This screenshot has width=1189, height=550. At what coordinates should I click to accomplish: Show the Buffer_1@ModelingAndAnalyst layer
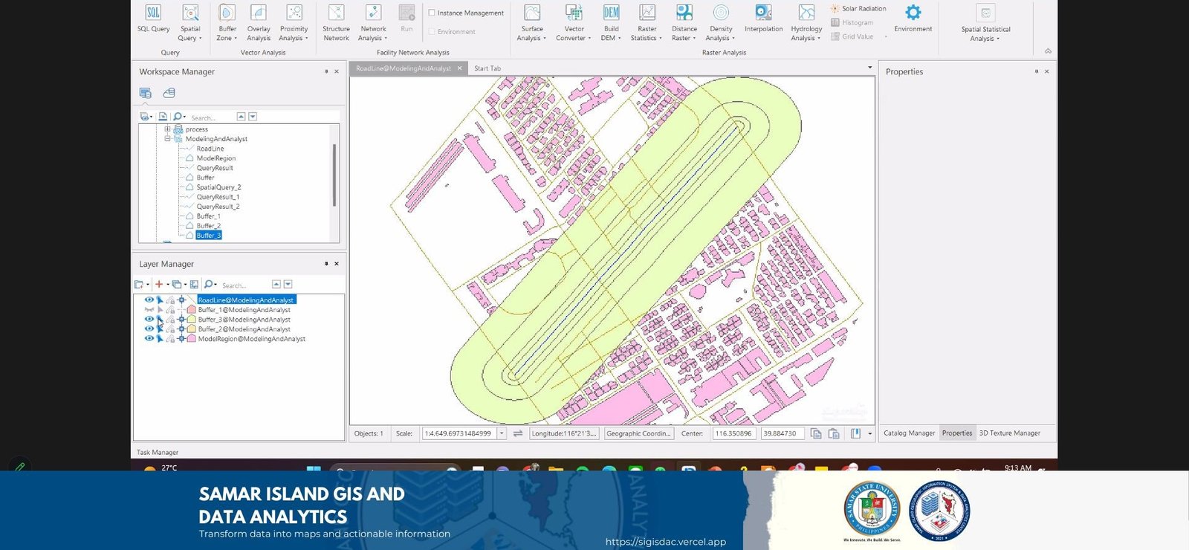[x=149, y=309]
